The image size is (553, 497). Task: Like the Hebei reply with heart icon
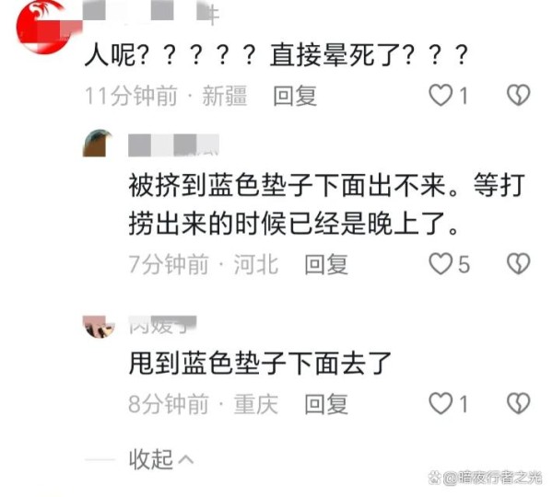pyautogui.click(x=441, y=264)
